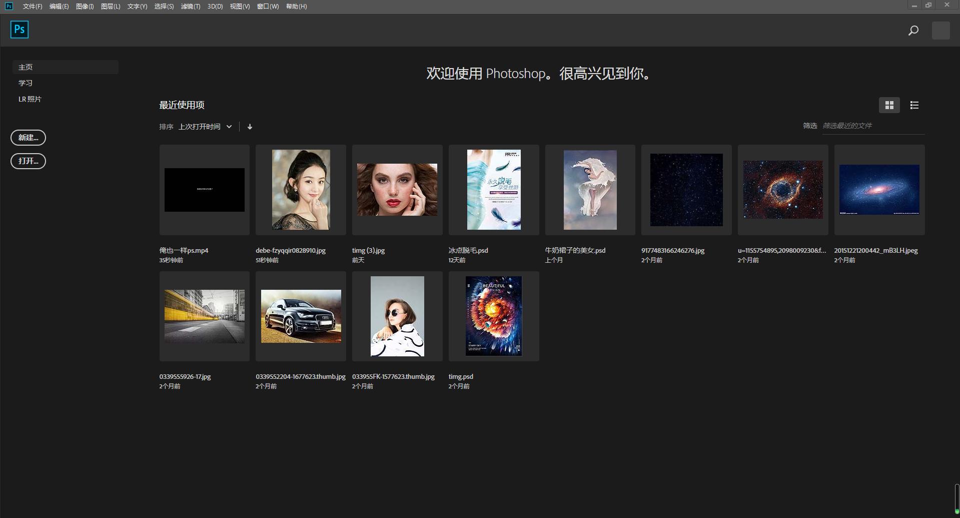The width and height of the screenshot is (960, 518).
Task: Toggle list display mode for recents
Action: pos(914,105)
